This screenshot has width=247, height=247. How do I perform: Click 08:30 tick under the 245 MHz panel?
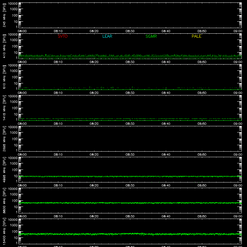tap(130, 31)
